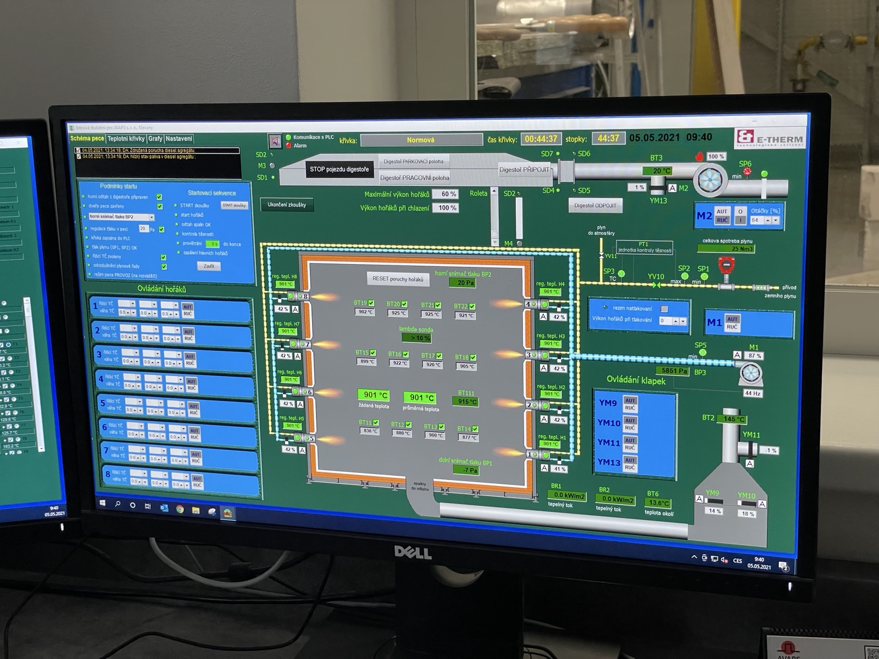Open Windows Start menu
This screenshot has height=659, width=879.
(102, 503)
